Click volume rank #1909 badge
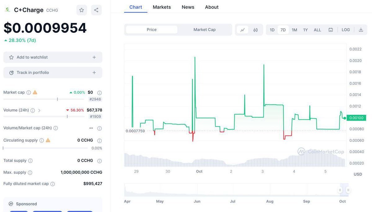This screenshot has height=212, width=372. 95,117
